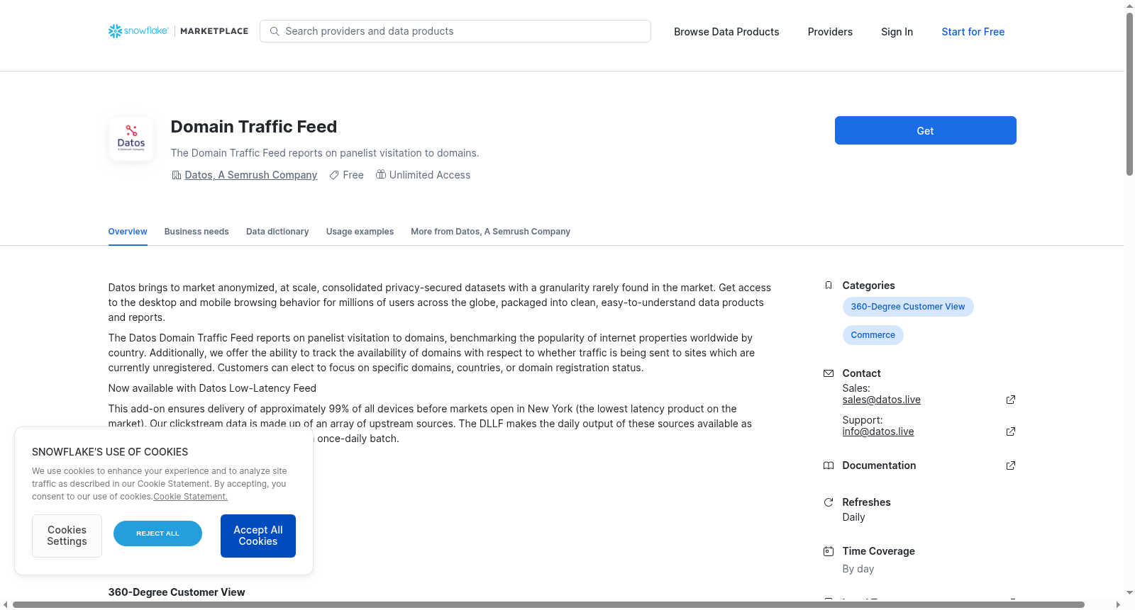Click the Categories bookmark icon
1135x610 pixels.
[828, 286]
